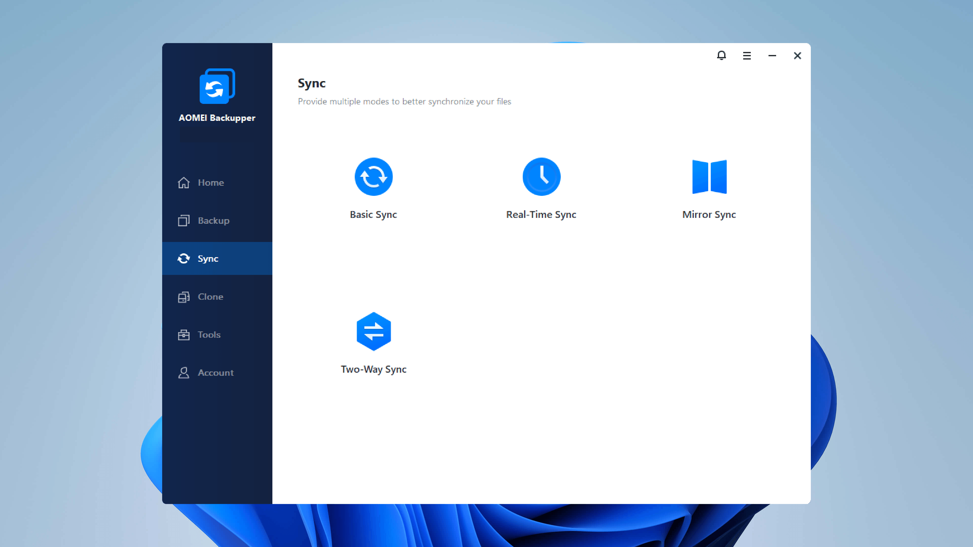Click the Mirror Sync text label
Viewport: 973px width, 547px height.
pyautogui.click(x=709, y=215)
